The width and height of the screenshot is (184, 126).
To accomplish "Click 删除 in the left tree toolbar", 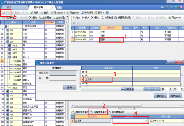I will [33, 18].
